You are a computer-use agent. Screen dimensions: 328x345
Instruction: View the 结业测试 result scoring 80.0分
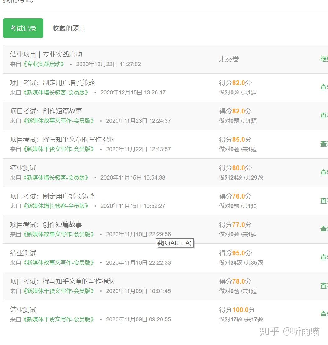pyautogui.click(x=324, y=172)
